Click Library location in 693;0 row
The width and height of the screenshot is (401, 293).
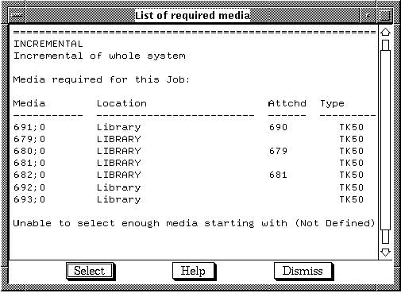119,200
